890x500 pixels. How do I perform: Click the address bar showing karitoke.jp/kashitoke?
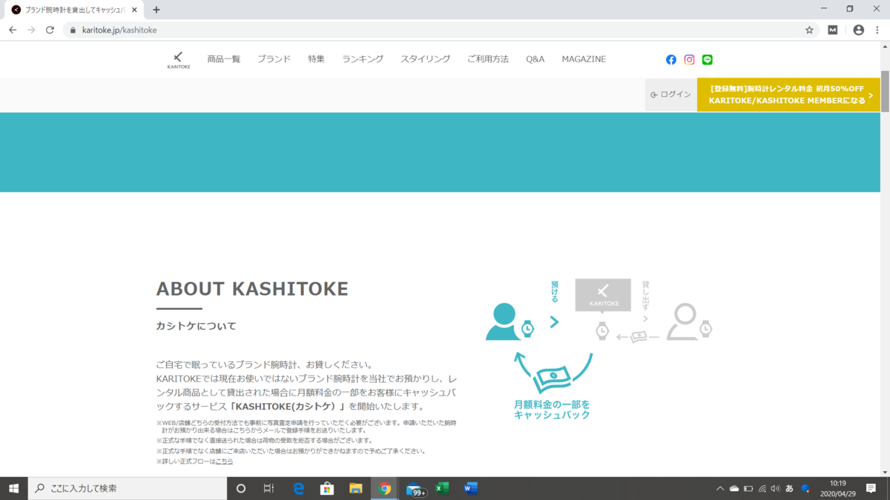438,30
